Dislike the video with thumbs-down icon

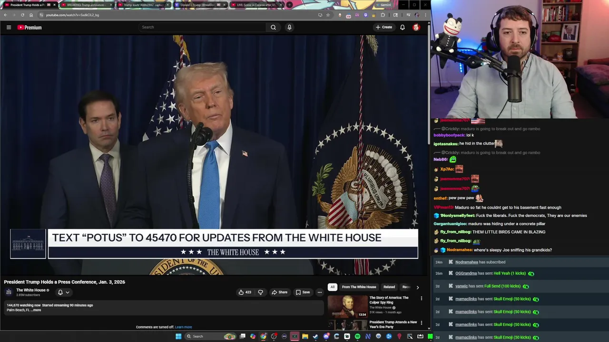point(260,292)
